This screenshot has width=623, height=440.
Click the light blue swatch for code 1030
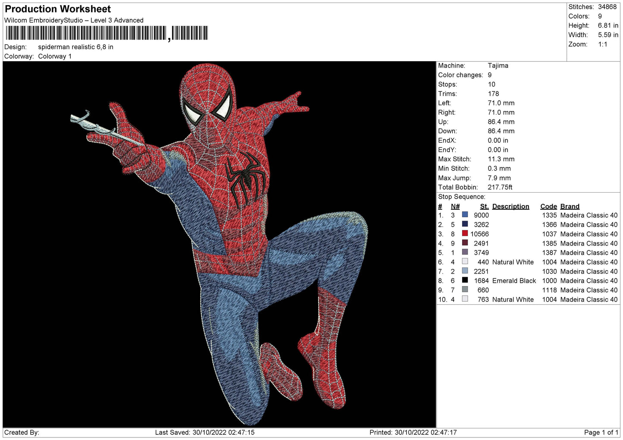(465, 271)
